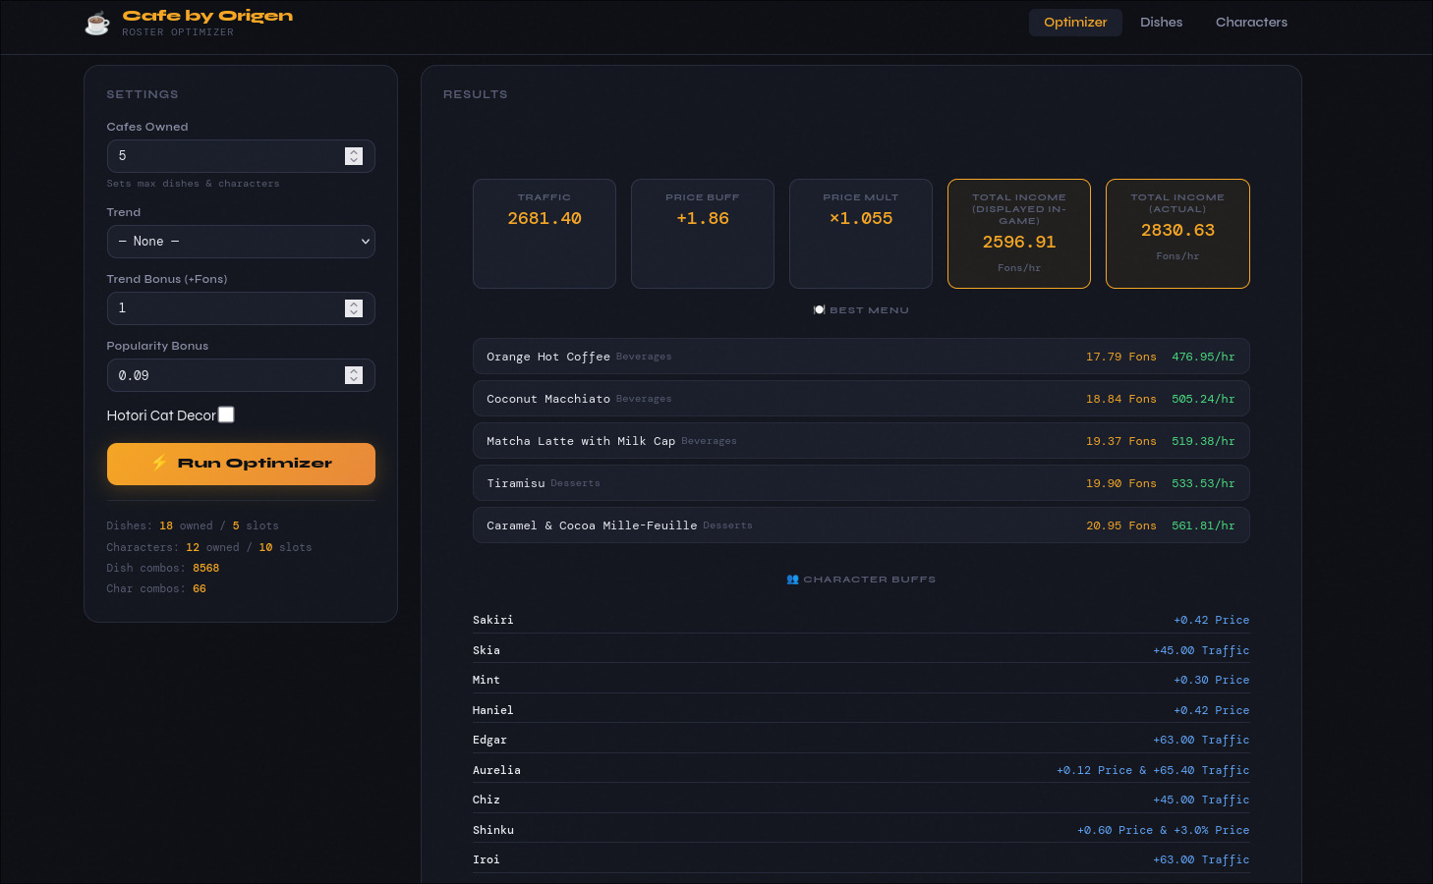Select the Traffic 2681.40 stat card
This screenshot has height=884, width=1433.
pos(545,234)
